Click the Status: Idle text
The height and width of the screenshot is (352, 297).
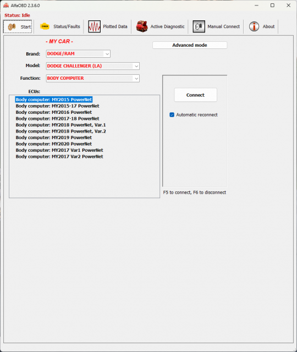point(17,15)
